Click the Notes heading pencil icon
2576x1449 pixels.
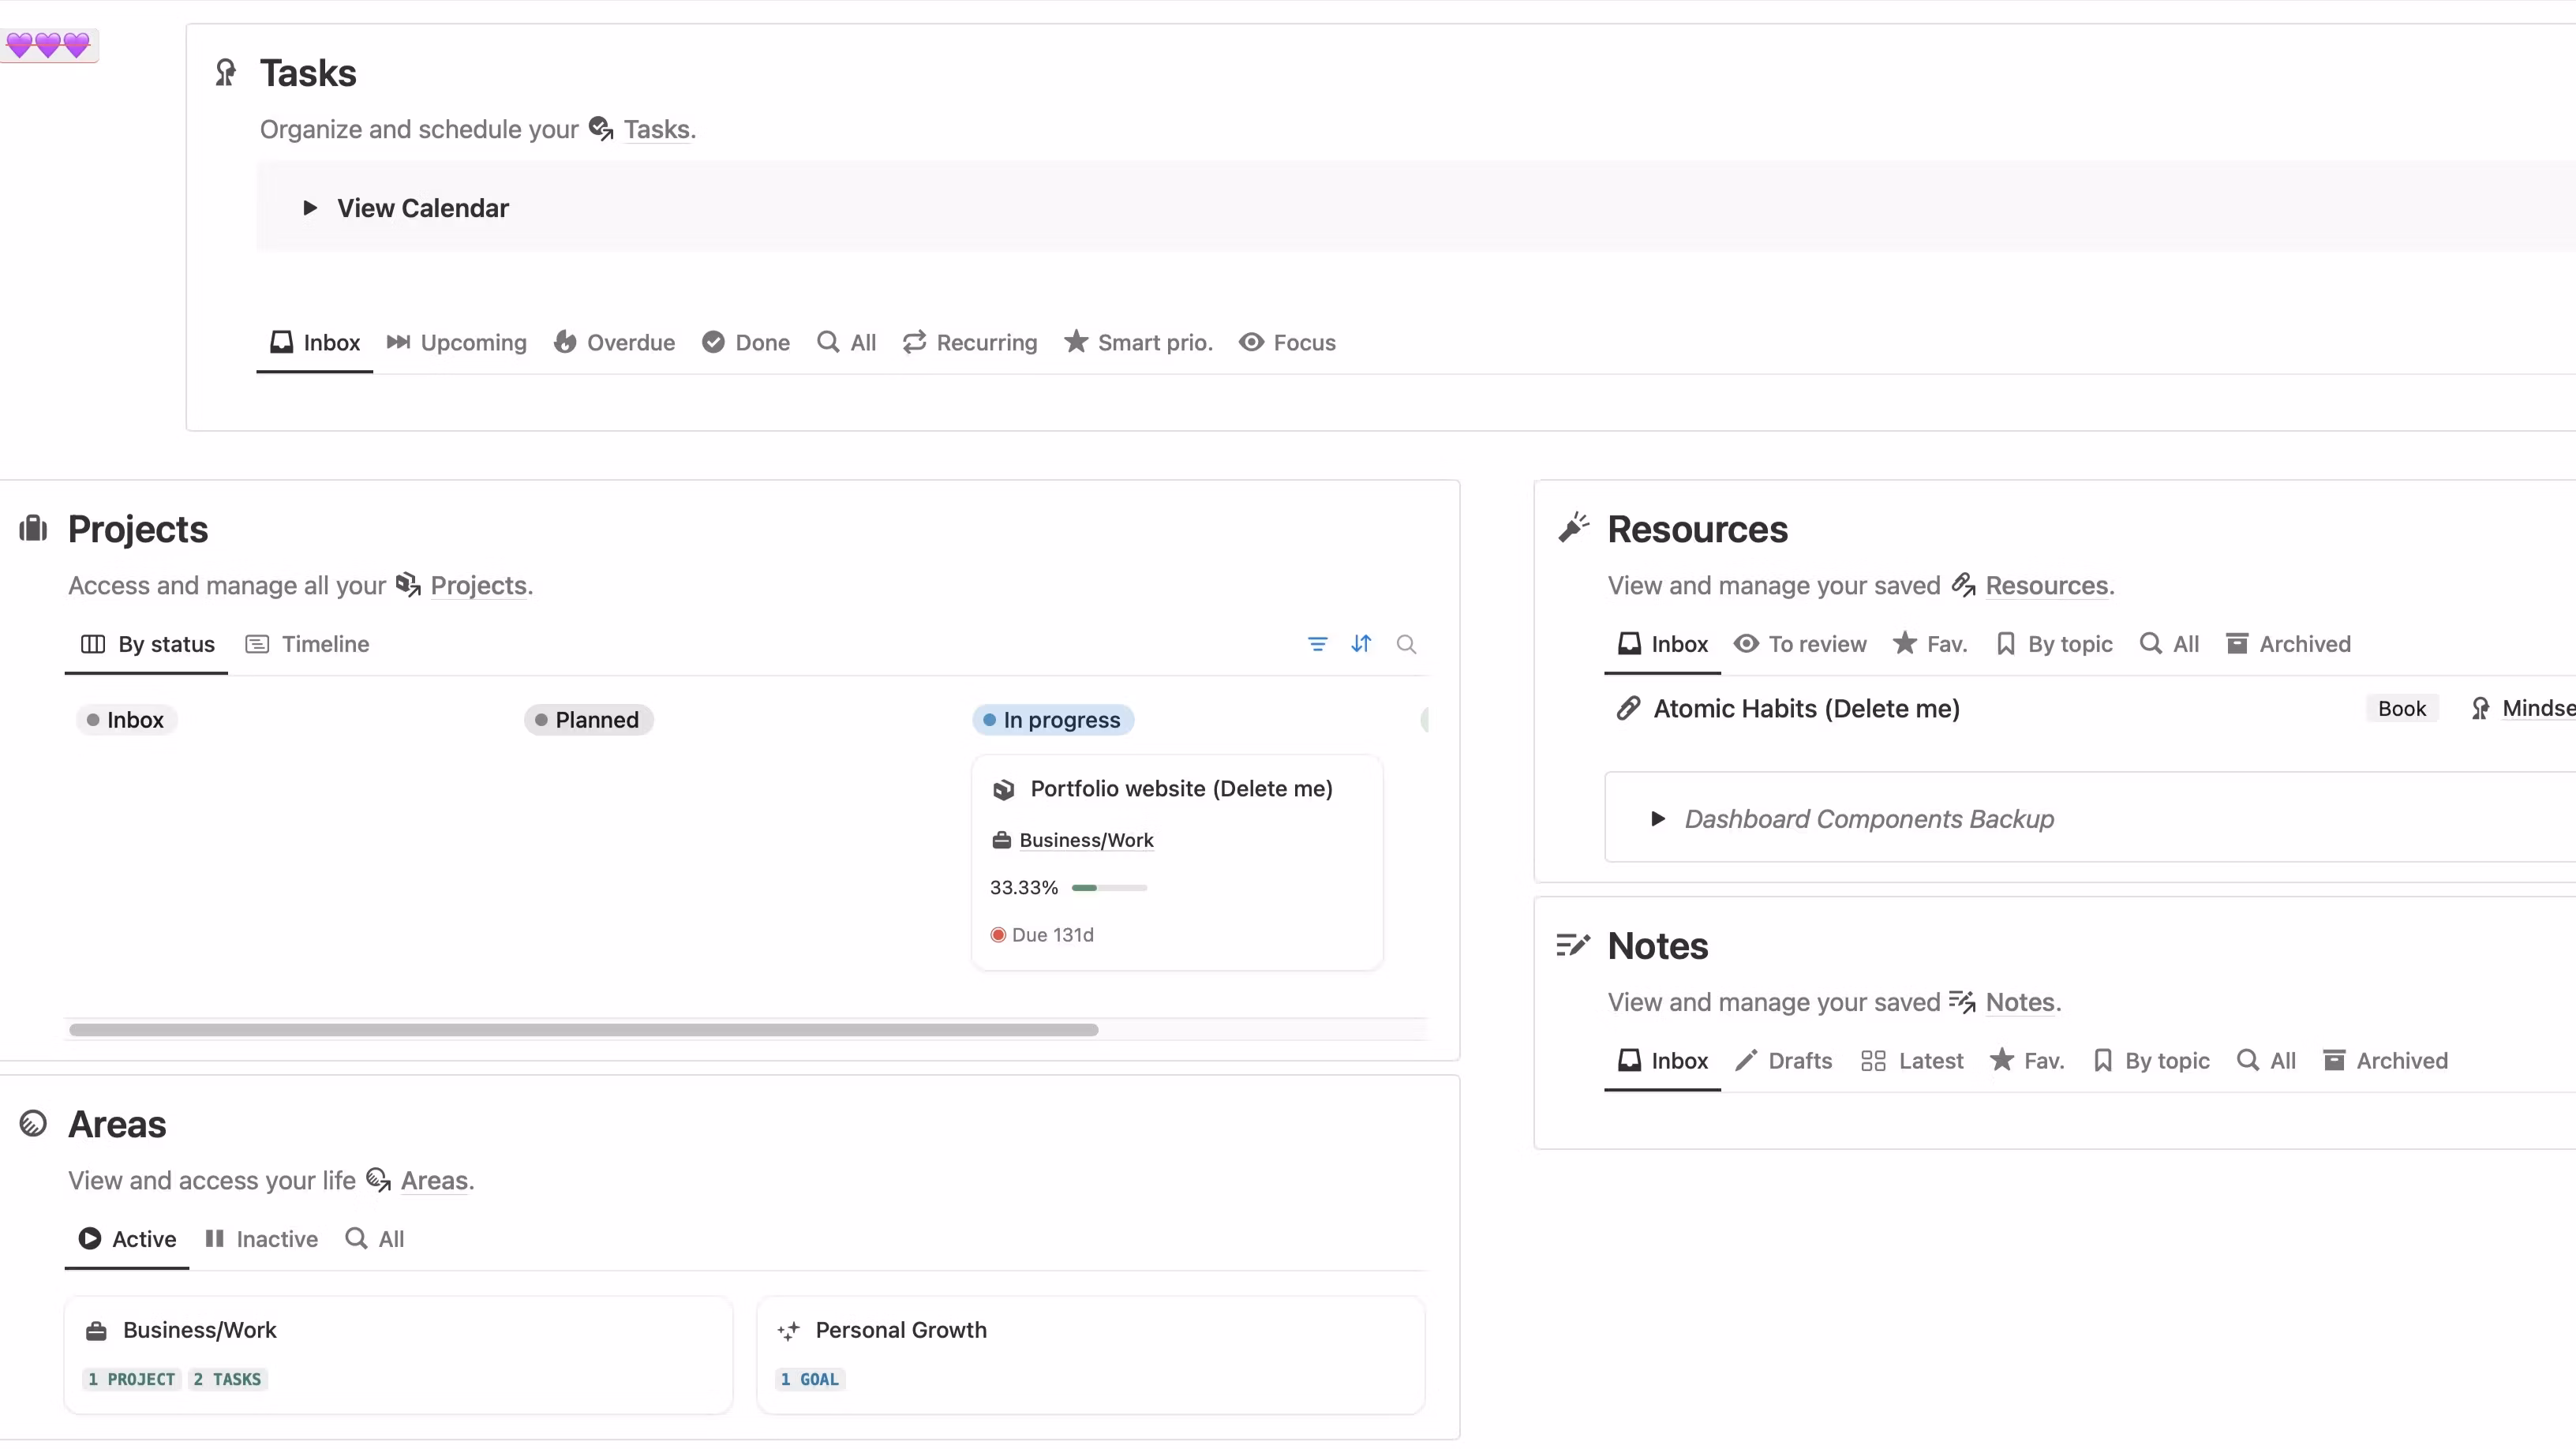(1573, 945)
